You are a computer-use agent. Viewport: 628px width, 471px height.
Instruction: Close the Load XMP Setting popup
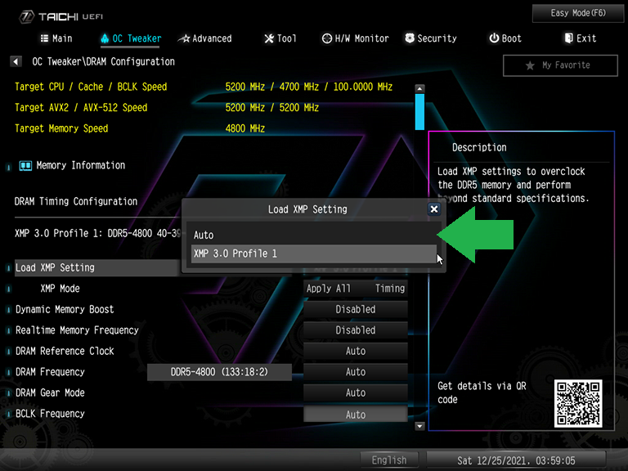point(433,209)
